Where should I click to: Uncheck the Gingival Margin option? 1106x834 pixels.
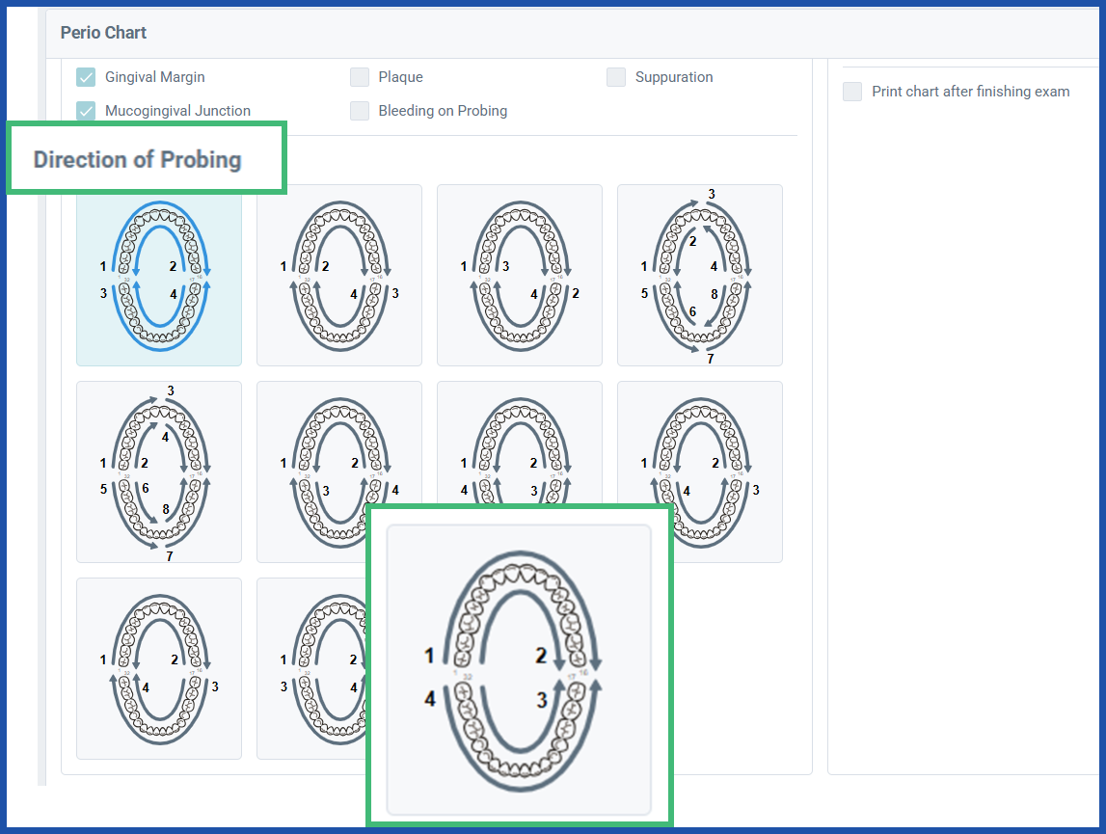86,77
